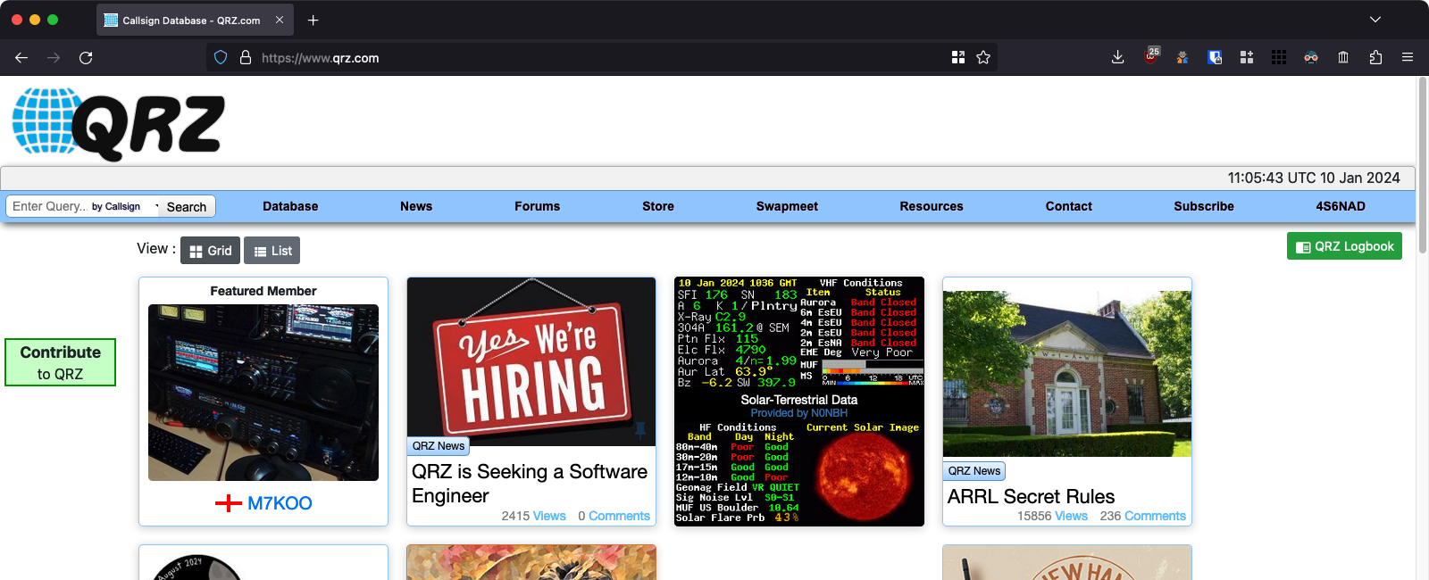This screenshot has width=1429, height=580.
Task: Open the 4S6NAD account menu
Action: (x=1340, y=206)
